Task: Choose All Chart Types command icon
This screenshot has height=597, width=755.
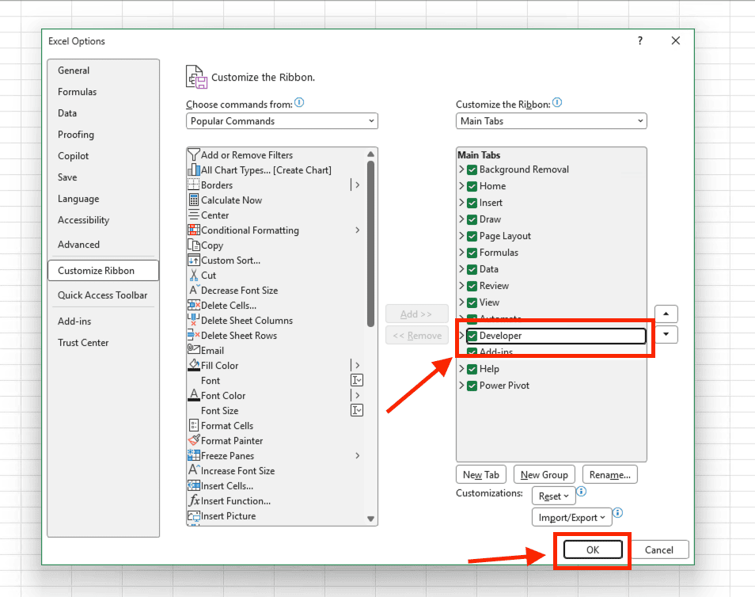Action: pyautogui.click(x=194, y=170)
